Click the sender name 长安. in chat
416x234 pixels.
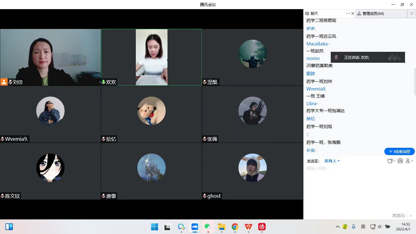coord(311,150)
